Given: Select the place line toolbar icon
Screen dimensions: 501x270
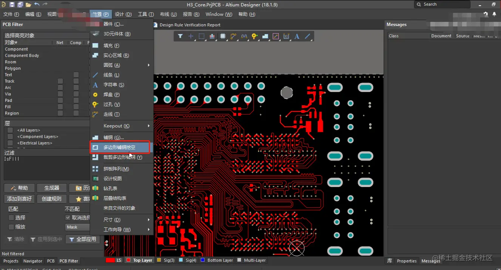Looking at the screenshot, I should point(308,36).
